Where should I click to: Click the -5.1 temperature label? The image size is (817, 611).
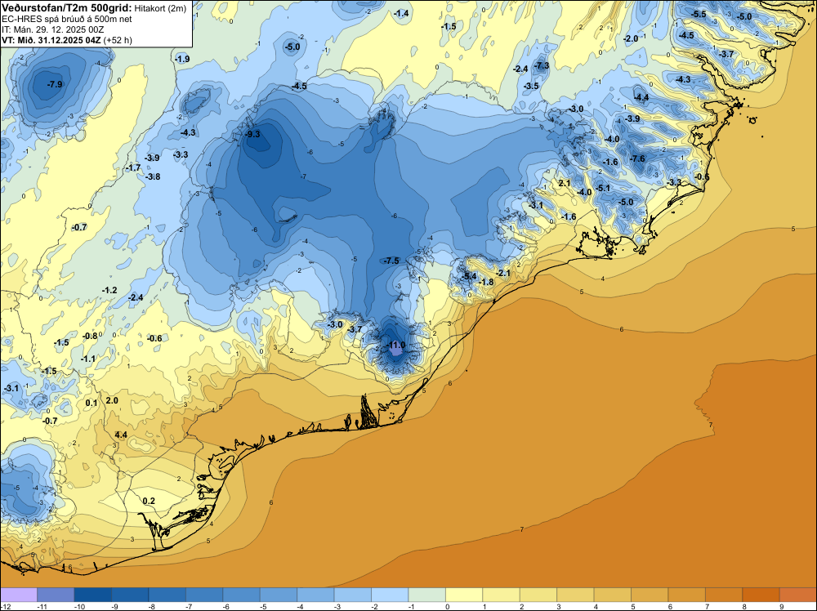(x=602, y=188)
